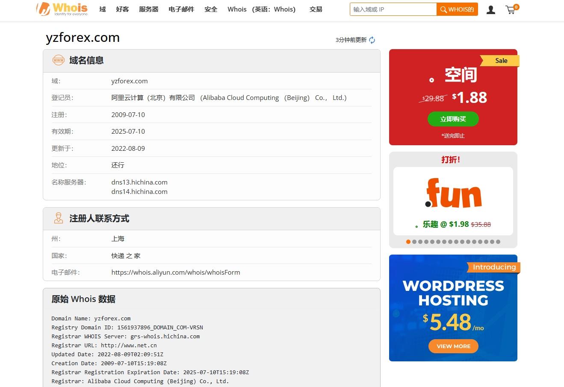Click the $1.88 sale price

tap(470, 97)
